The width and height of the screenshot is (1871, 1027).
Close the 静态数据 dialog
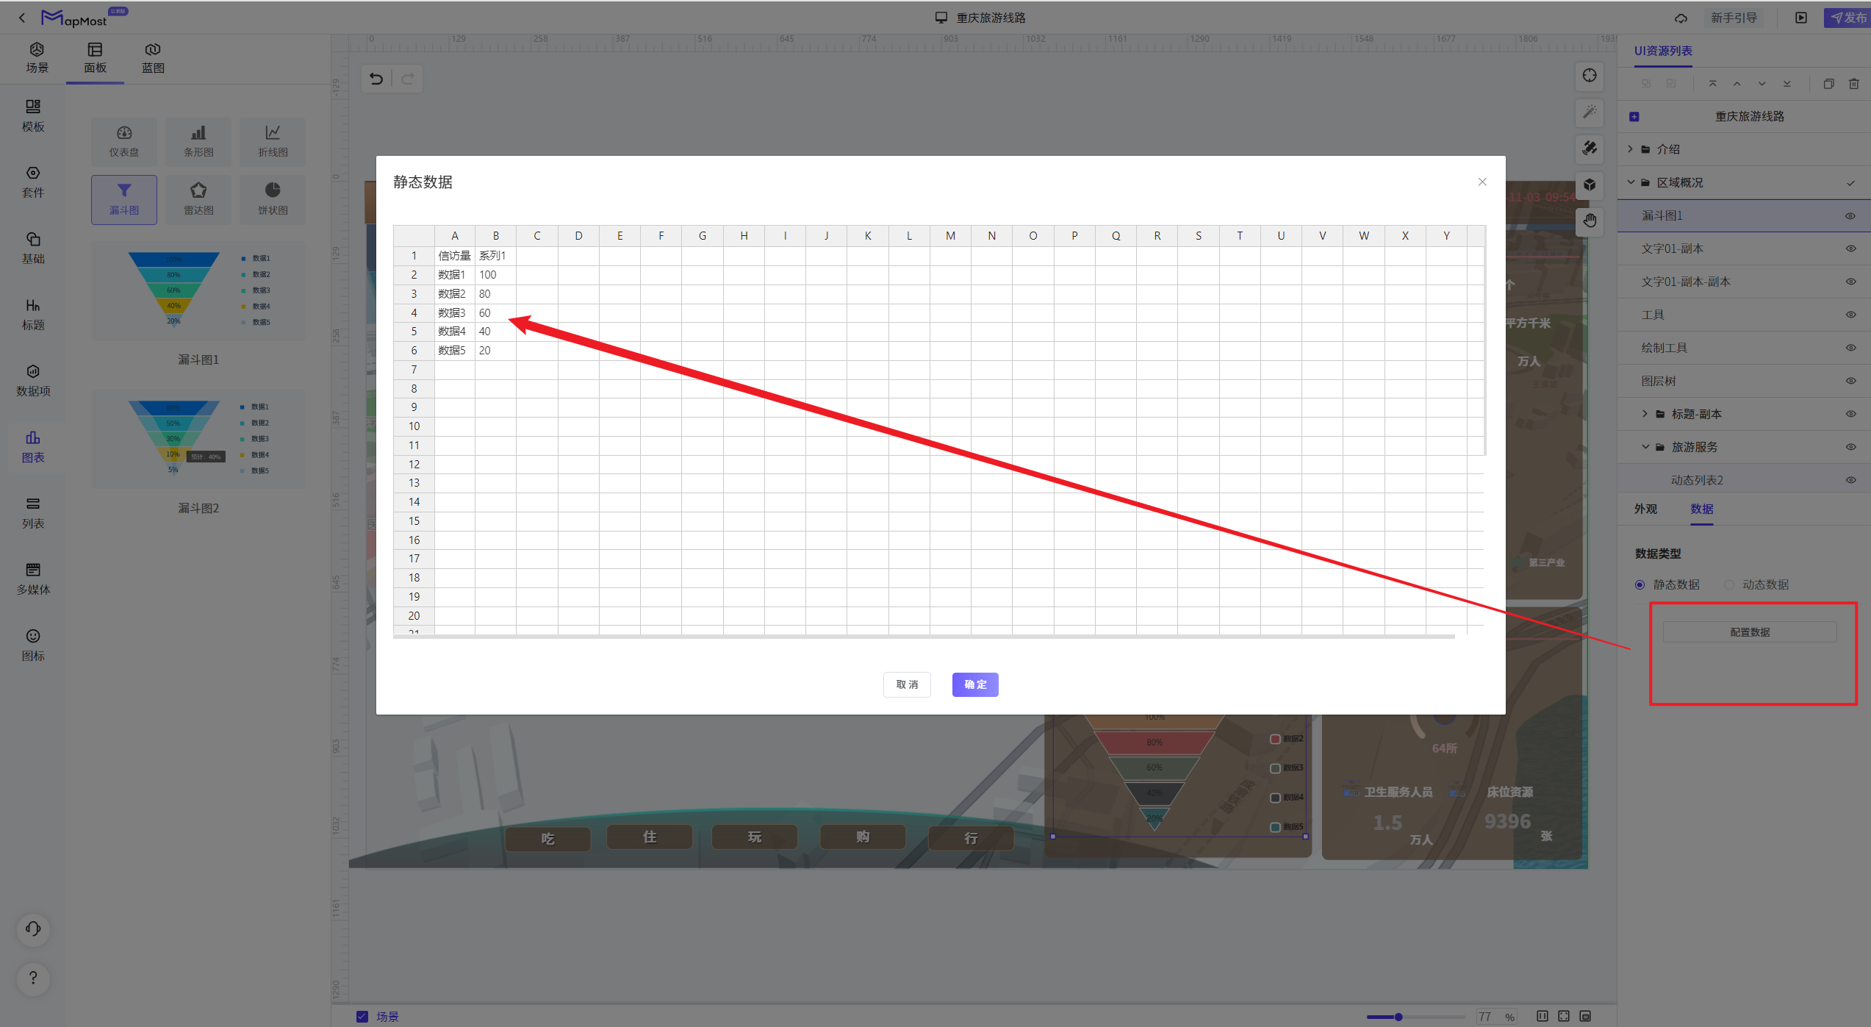[x=1482, y=182]
